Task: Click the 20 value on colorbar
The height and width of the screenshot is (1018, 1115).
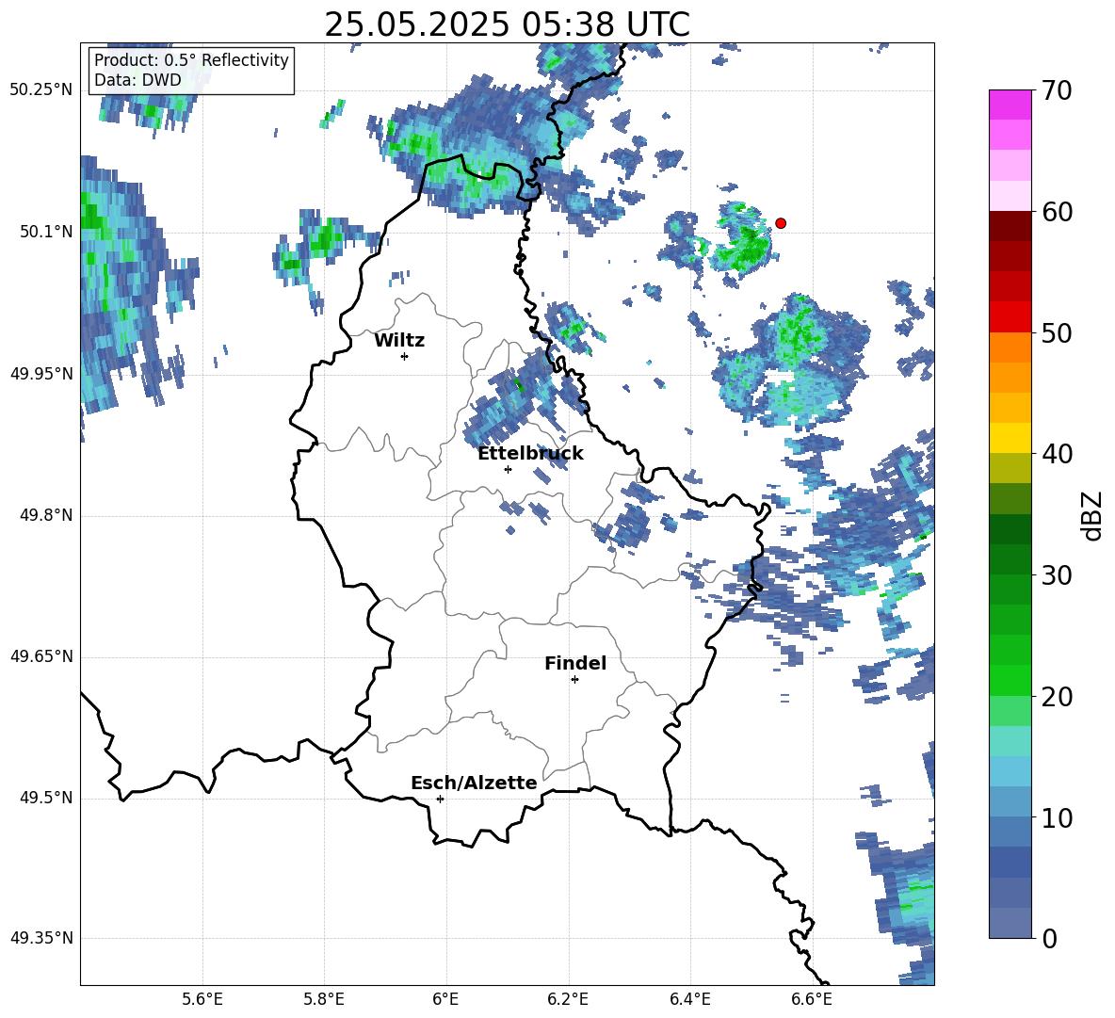Action: click(1057, 696)
